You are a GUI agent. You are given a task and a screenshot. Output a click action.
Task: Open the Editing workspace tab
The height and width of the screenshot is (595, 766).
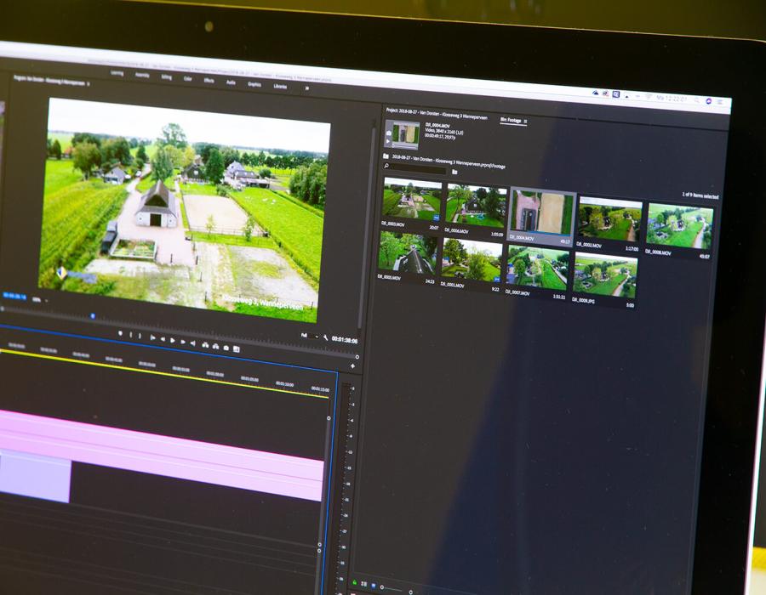point(166,77)
